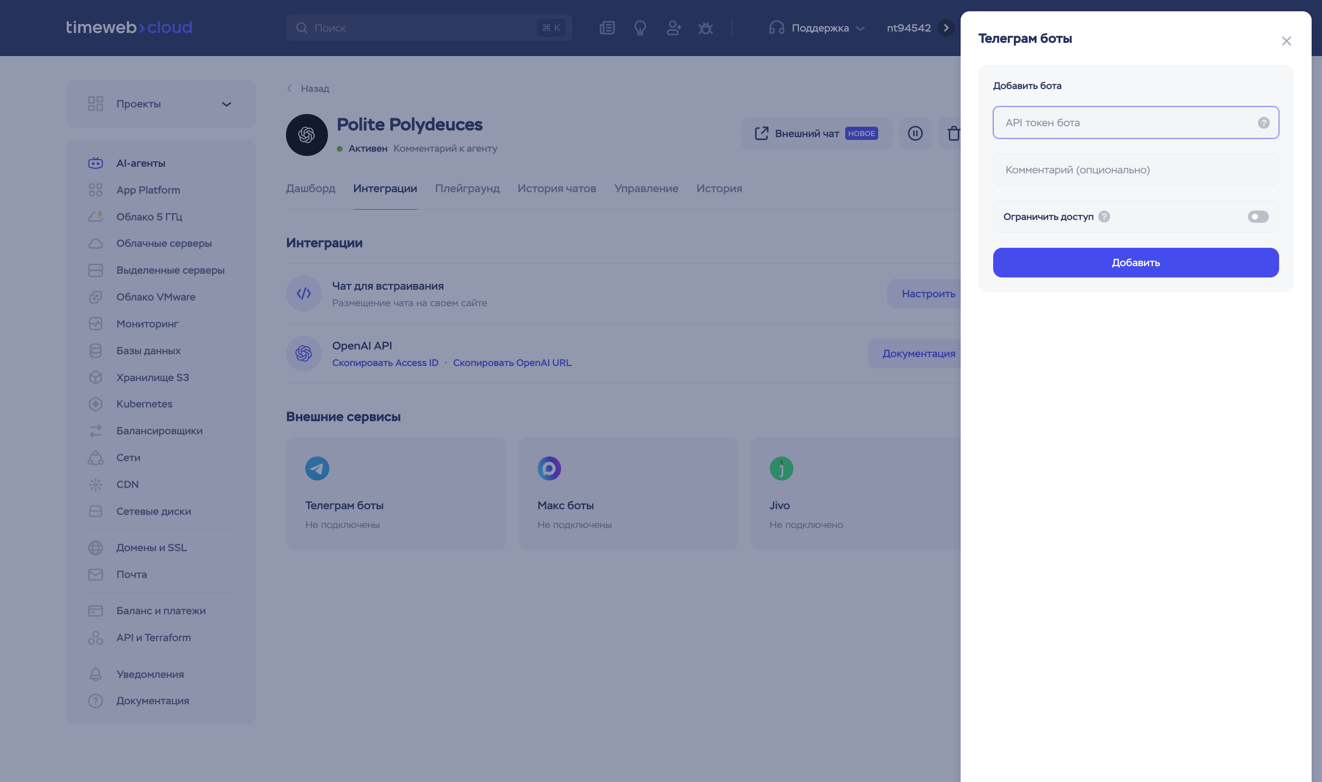The height and width of the screenshot is (782, 1322).
Task: Click the Добавить button
Action: pos(1135,262)
